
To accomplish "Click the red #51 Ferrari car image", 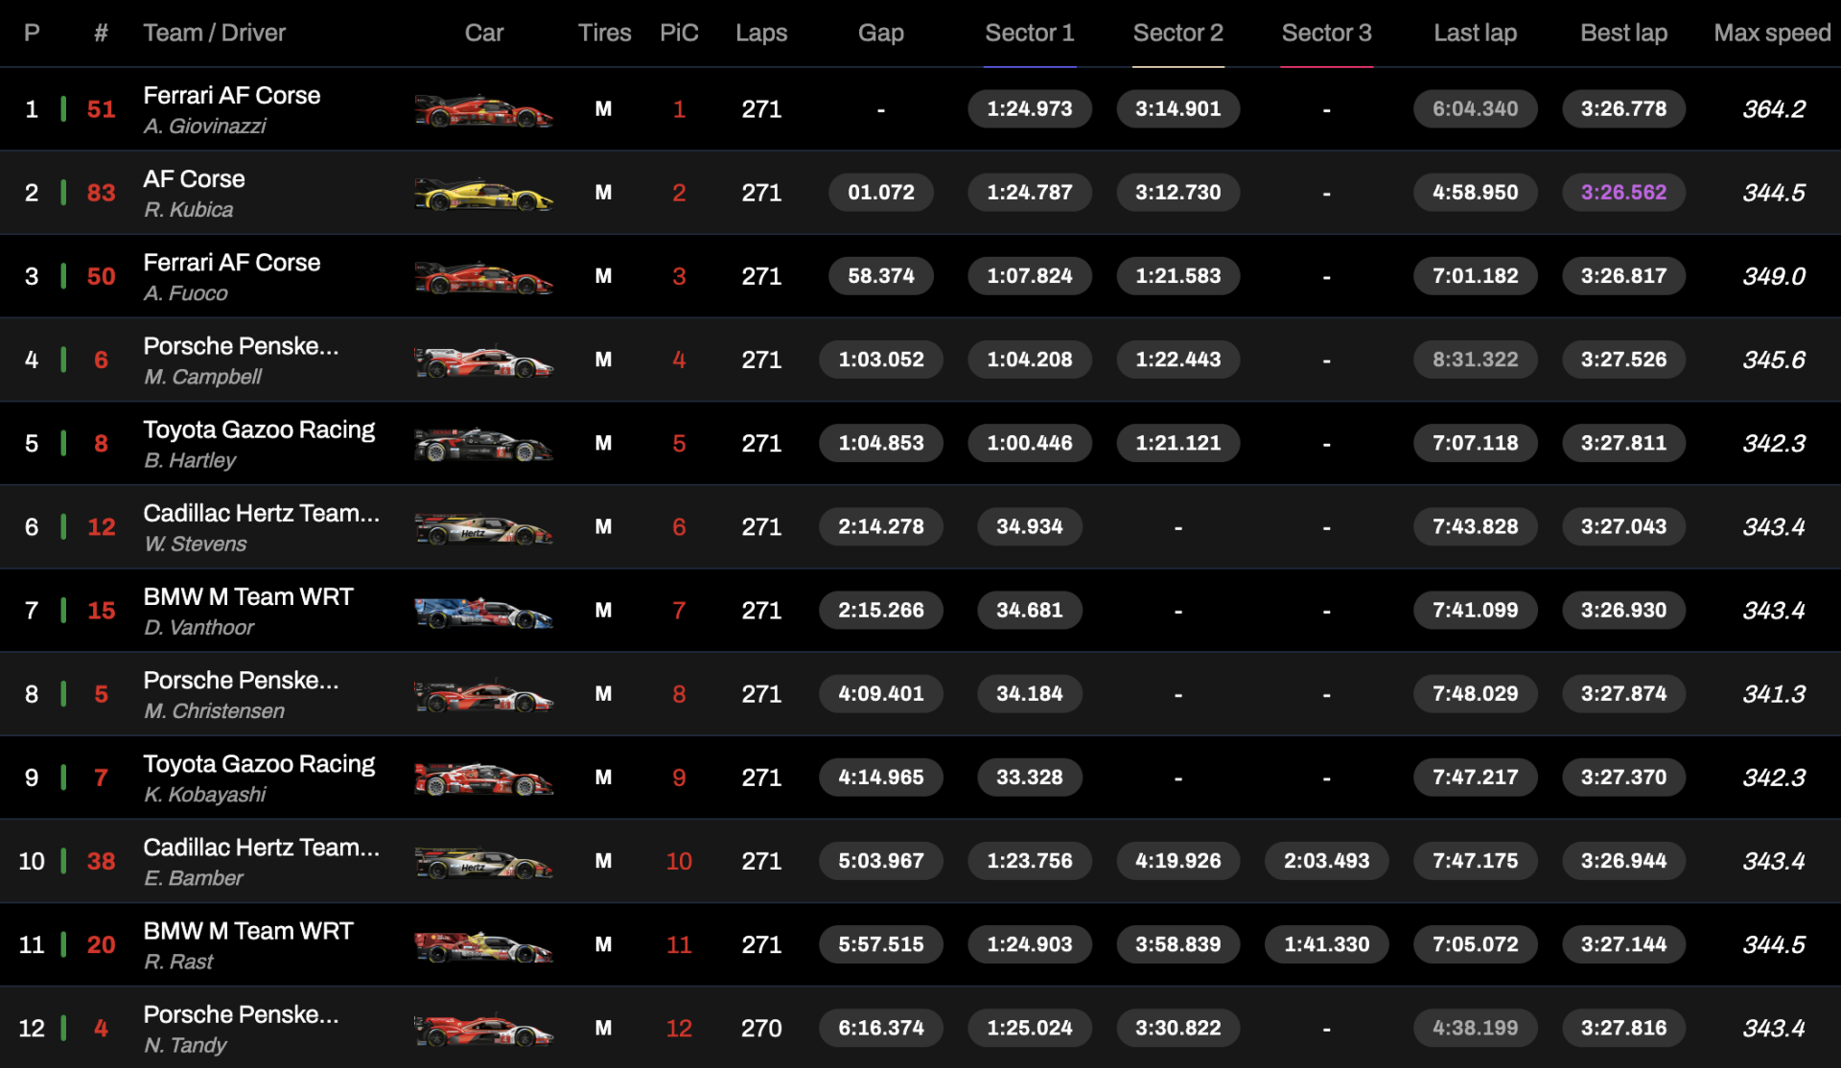I will point(483,110).
